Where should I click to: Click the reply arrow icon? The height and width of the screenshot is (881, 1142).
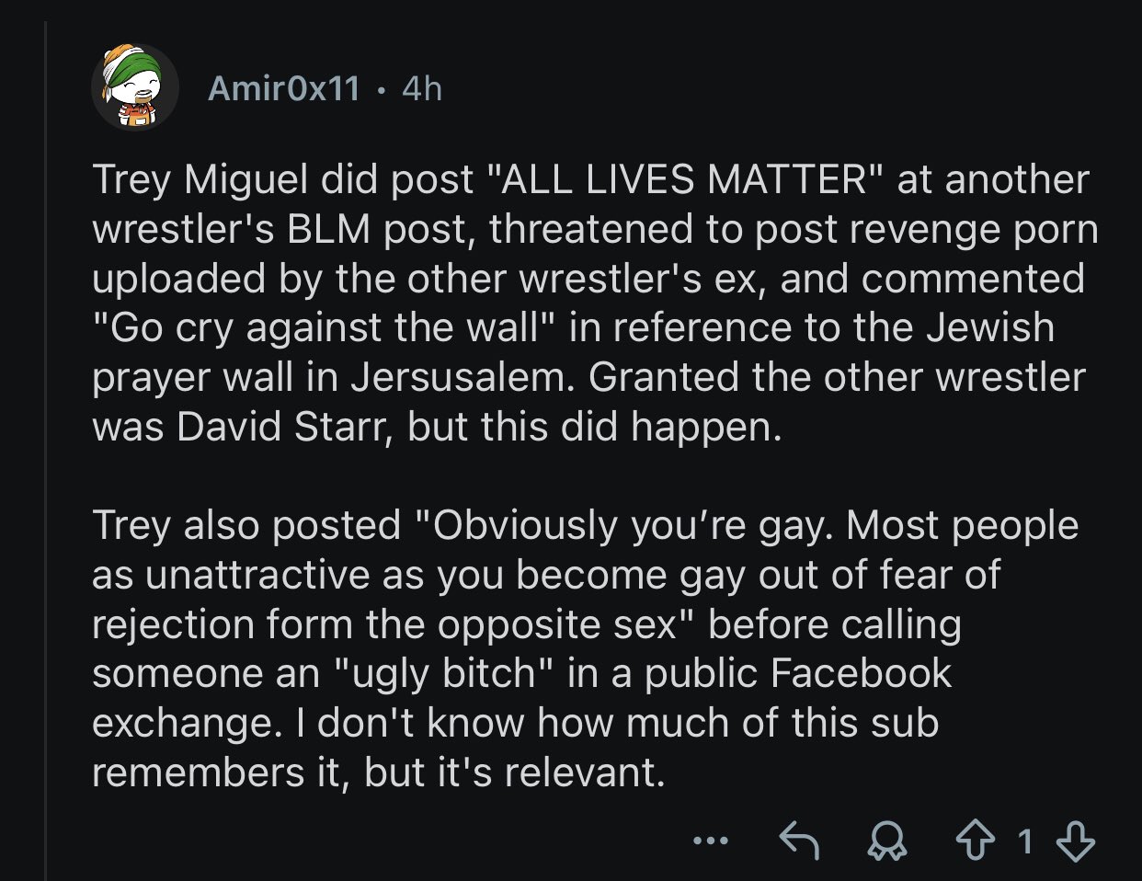click(799, 840)
